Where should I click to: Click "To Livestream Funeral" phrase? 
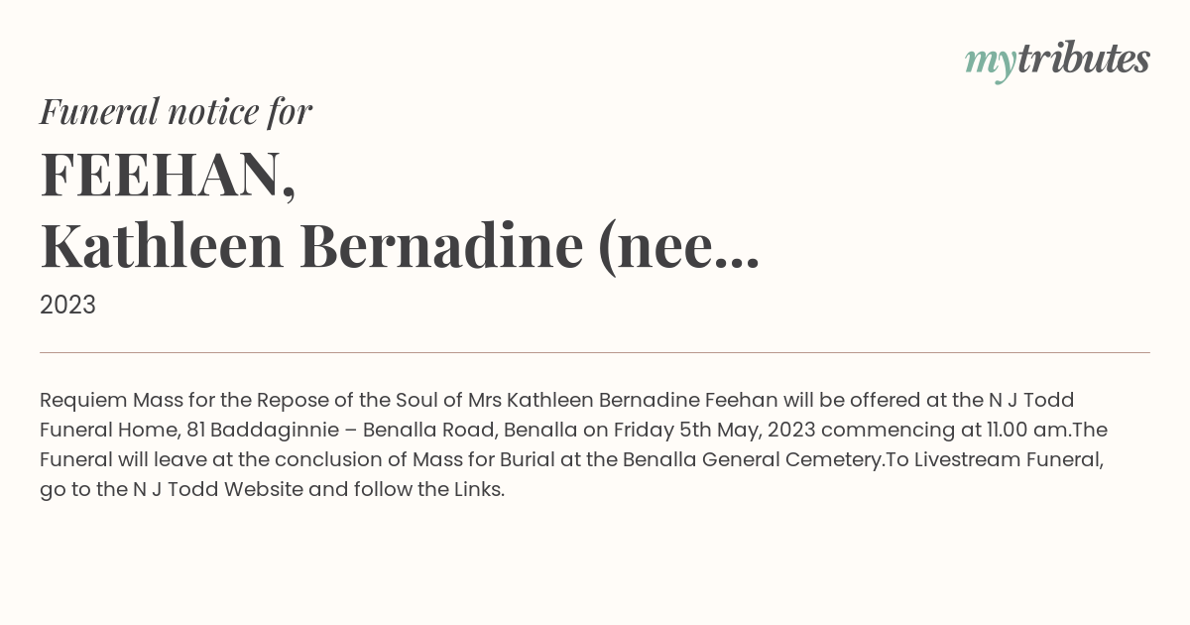pos(995,460)
